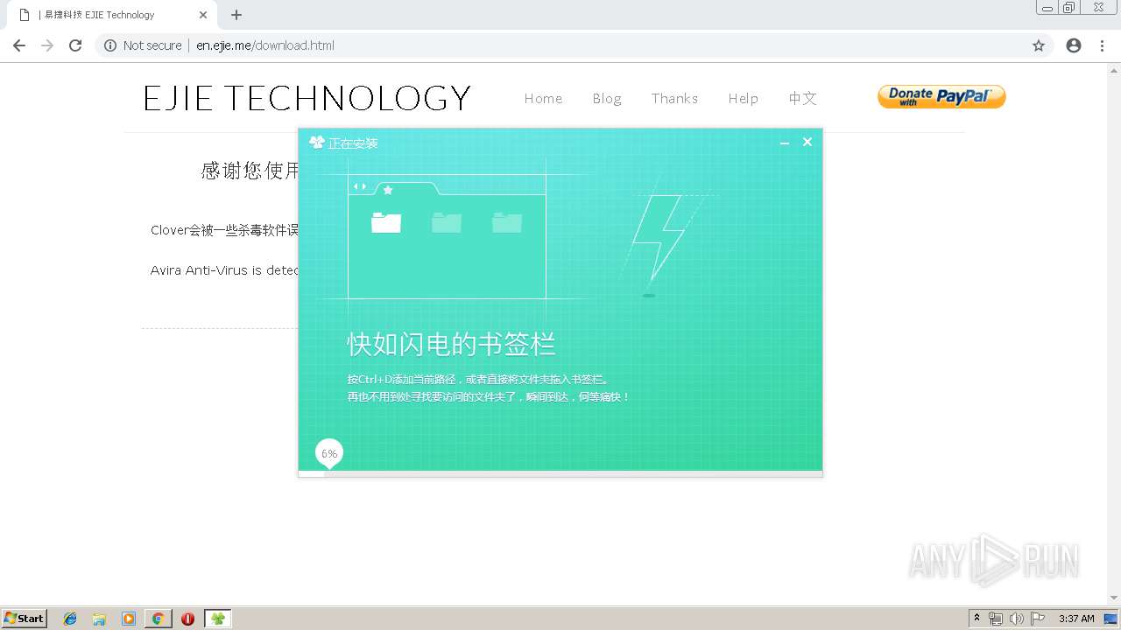Click the Clover icon in installer title
This screenshot has width=1121, height=630.
point(317,143)
